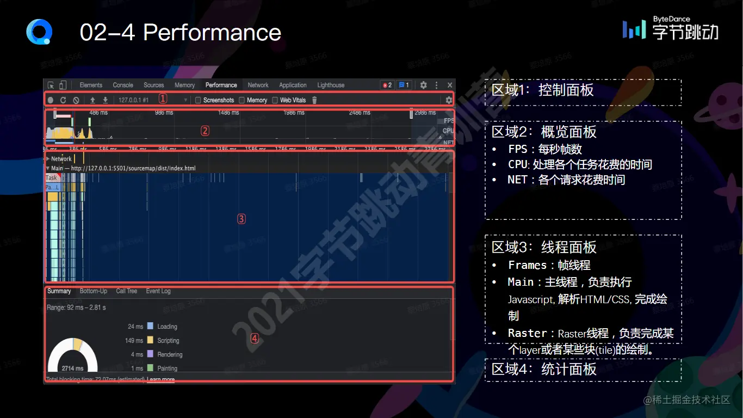Click the red error count badge
743x418 pixels.
click(x=387, y=85)
